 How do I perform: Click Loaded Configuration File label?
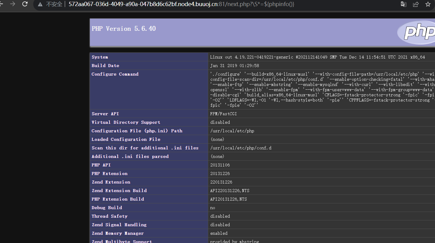[x=126, y=139]
